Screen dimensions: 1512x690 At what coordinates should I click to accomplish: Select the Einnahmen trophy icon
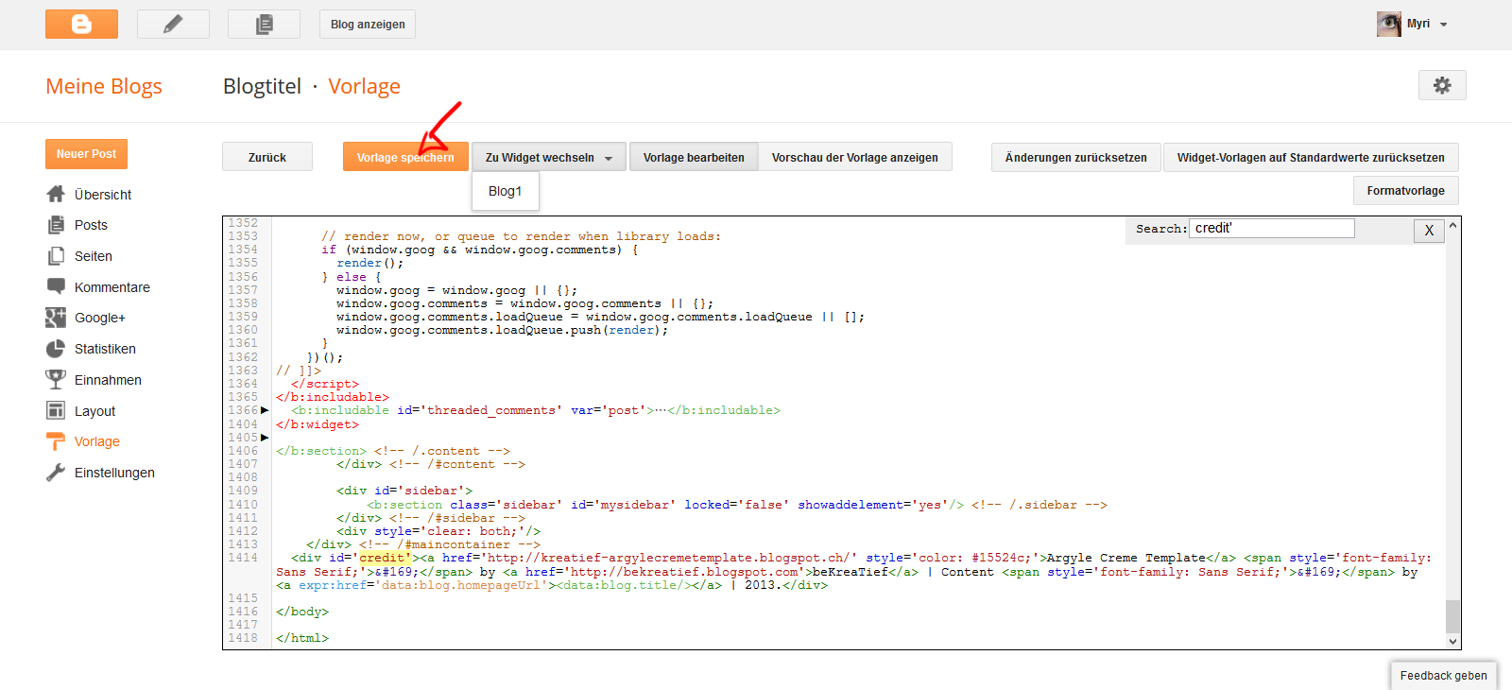[x=56, y=379]
